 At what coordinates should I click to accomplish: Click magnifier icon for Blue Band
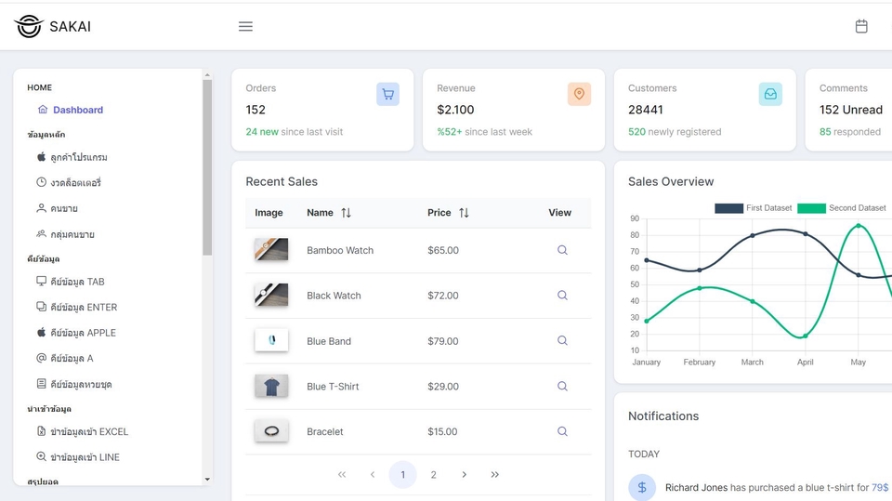click(562, 341)
